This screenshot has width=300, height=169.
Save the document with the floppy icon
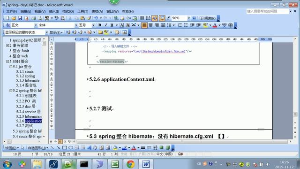pos(20,18)
